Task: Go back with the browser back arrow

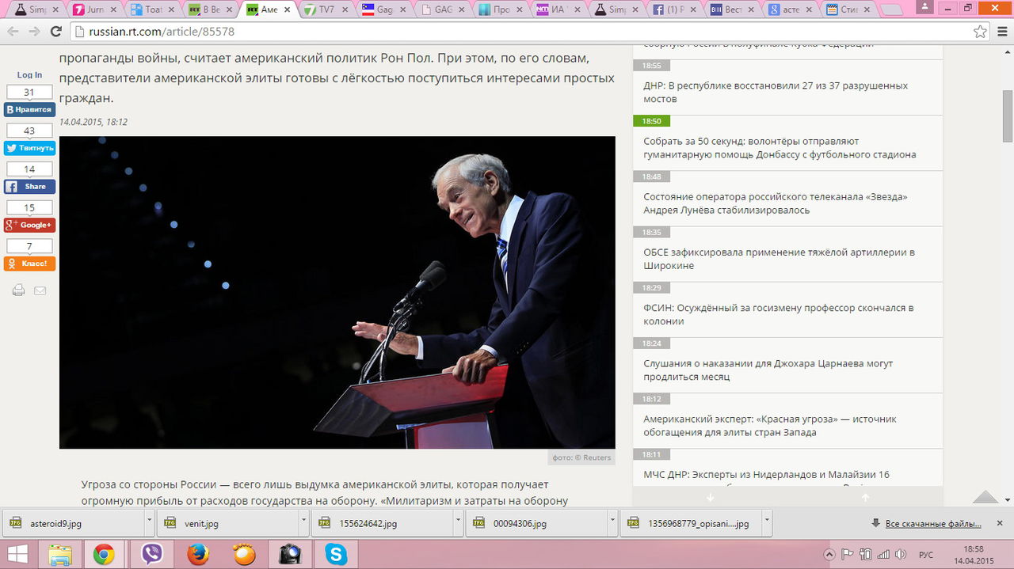Action: click(x=13, y=32)
